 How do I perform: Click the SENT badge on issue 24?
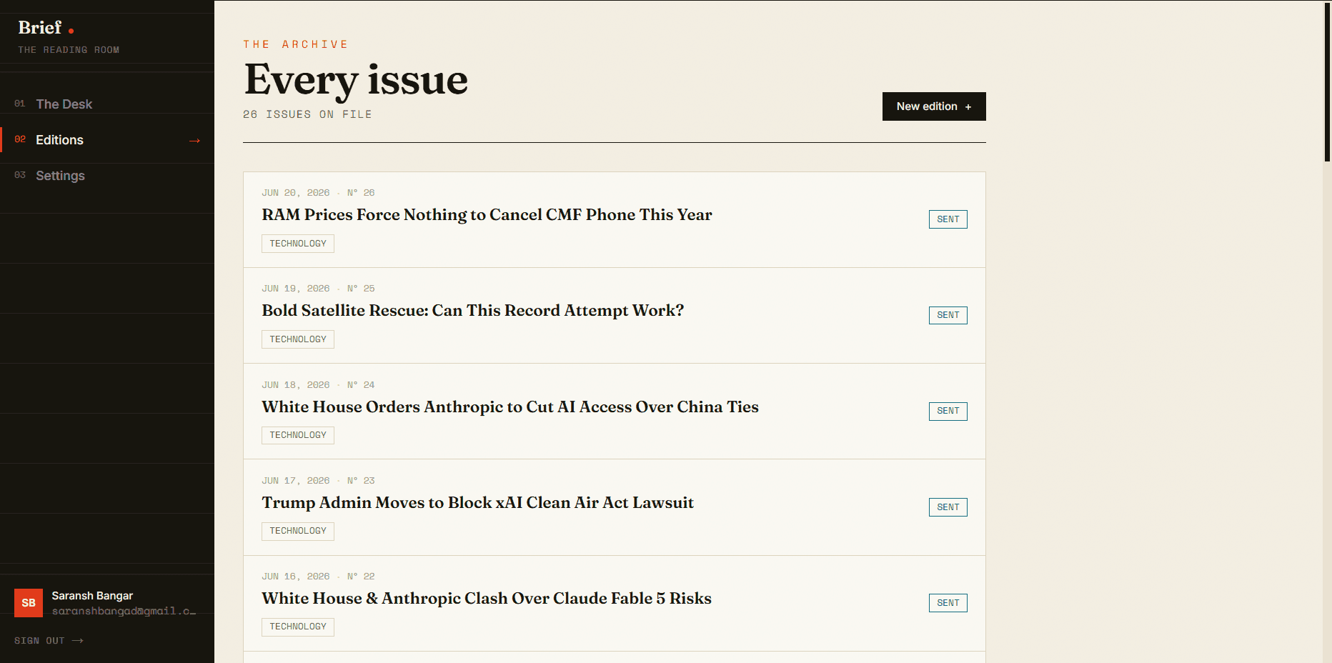tap(948, 411)
